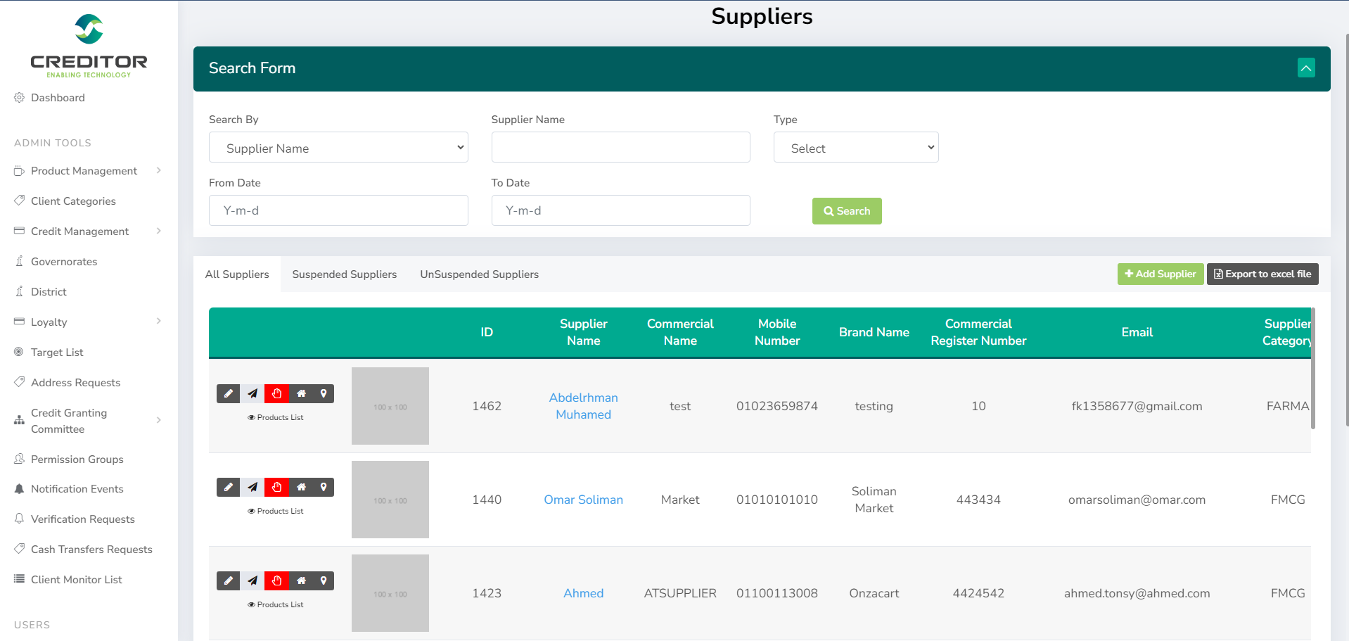Click the CREDITOR logo in the sidebar
The image size is (1349, 641).
point(89,46)
